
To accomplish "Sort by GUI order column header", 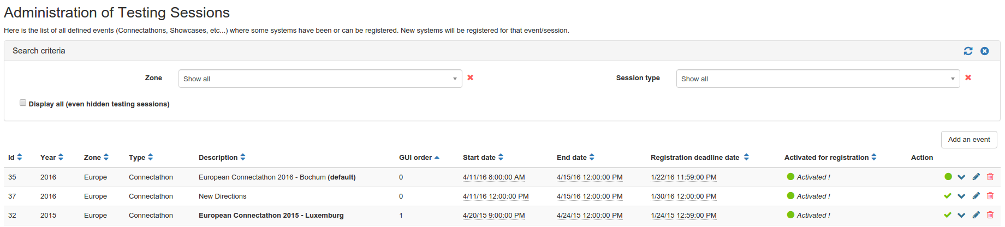I will coord(419,157).
